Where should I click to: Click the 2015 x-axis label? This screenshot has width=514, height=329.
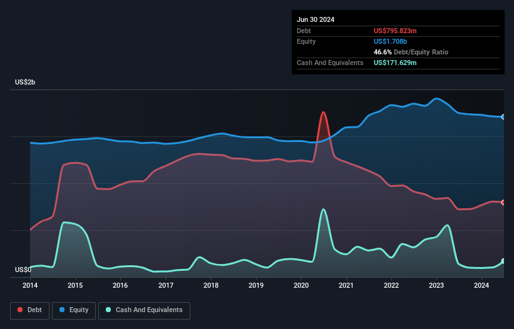tap(75, 285)
